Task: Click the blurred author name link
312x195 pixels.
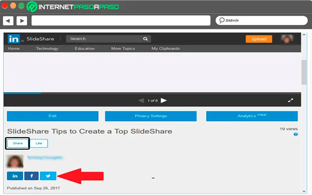Action: (x=45, y=158)
